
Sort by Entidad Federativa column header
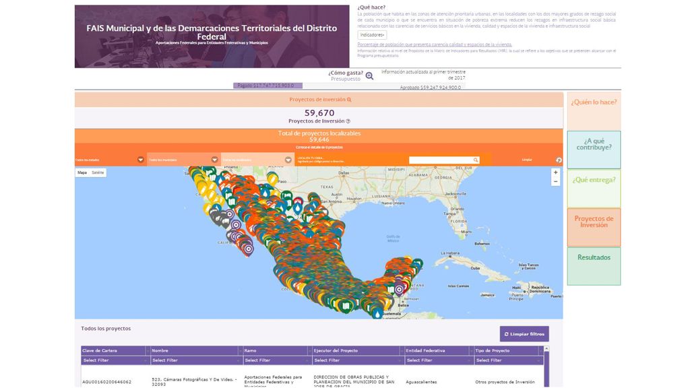tap(439, 350)
